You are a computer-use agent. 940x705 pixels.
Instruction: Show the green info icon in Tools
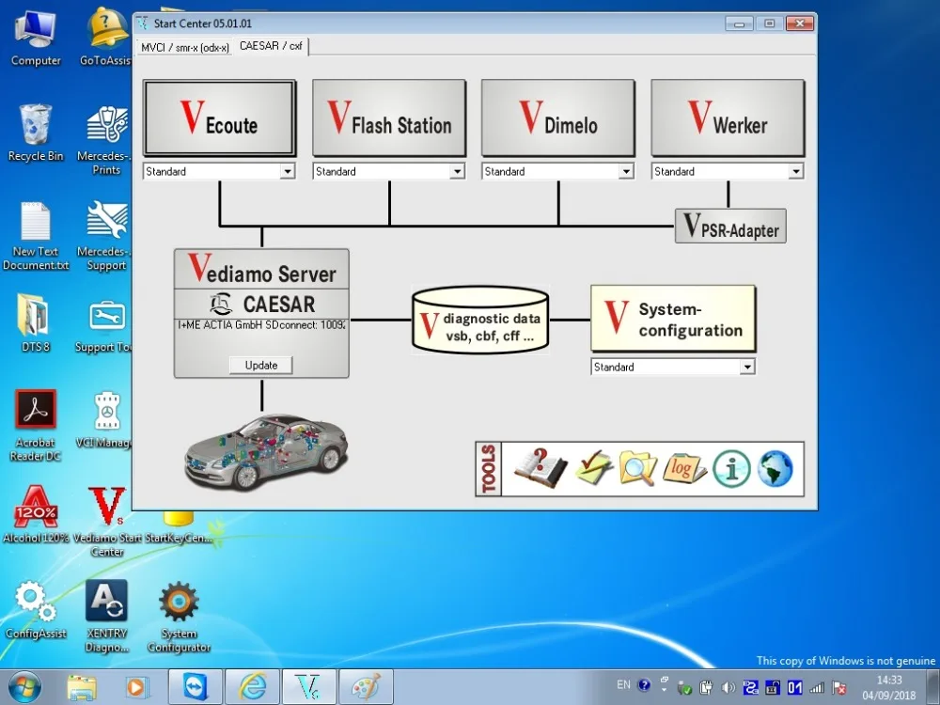731,469
